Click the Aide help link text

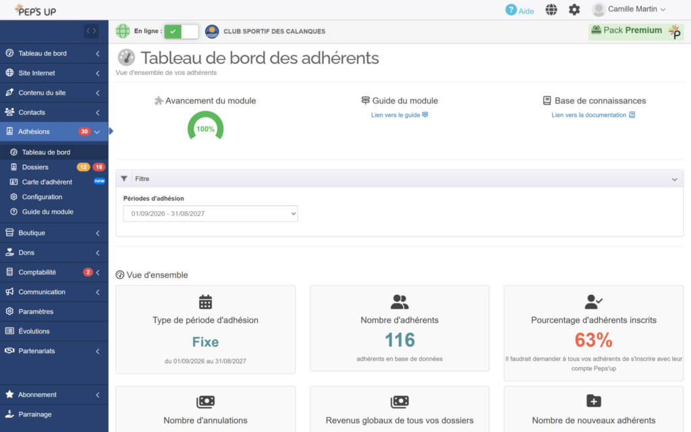[526, 11]
